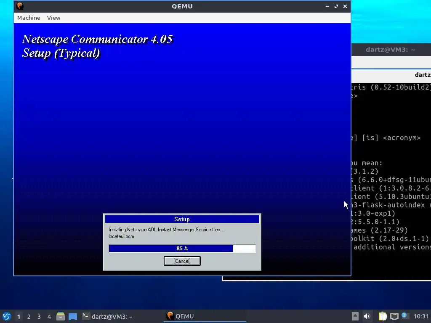
Task: Click 'Setup (Typical)' heading text
Action: pos(61,53)
